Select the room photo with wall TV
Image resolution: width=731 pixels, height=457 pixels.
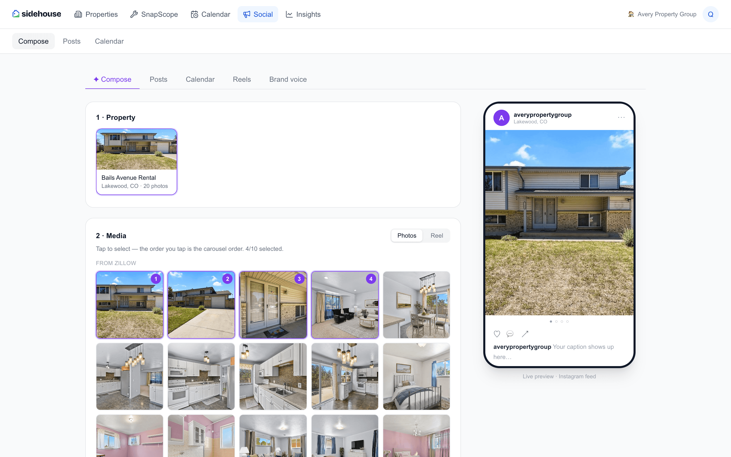tap(345, 435)
